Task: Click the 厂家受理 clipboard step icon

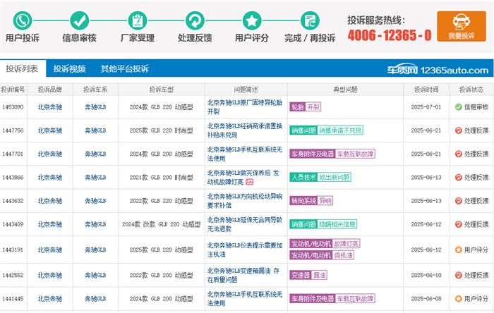Action: tap(138, 20)
